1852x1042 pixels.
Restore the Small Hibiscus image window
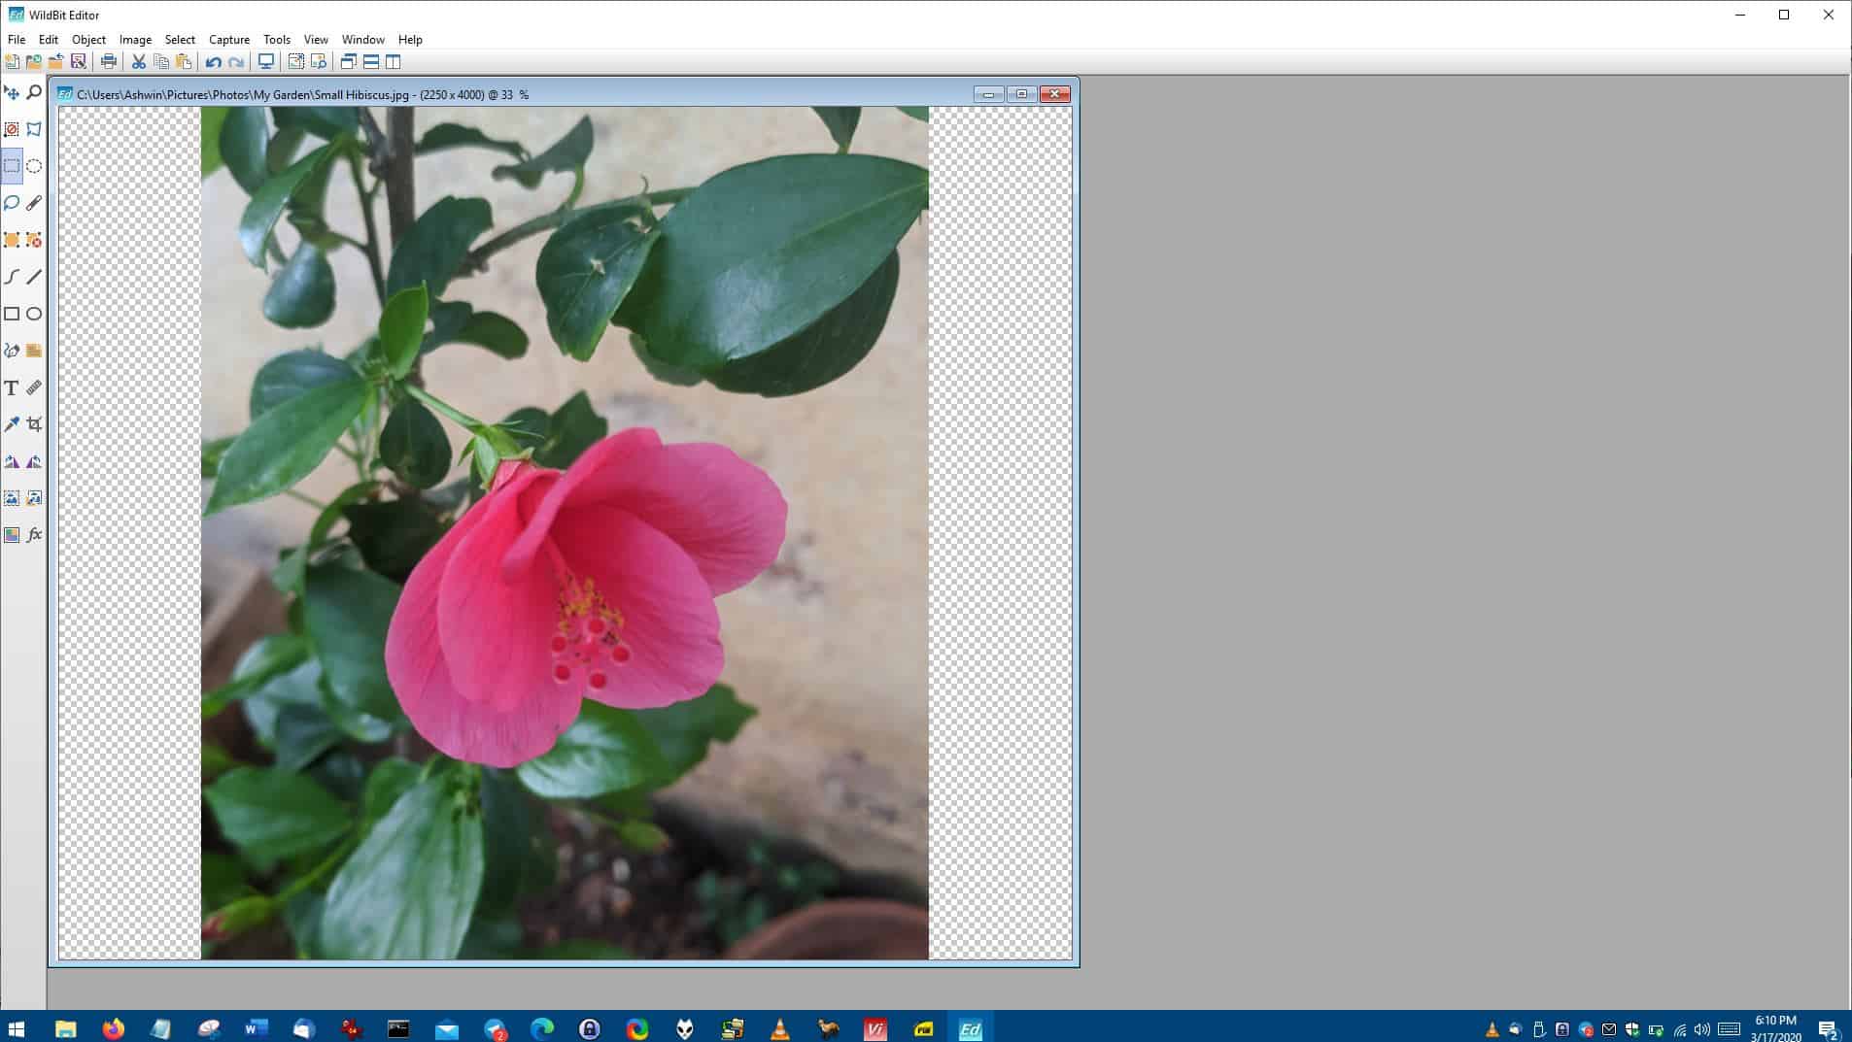(x=1020, y=94)
